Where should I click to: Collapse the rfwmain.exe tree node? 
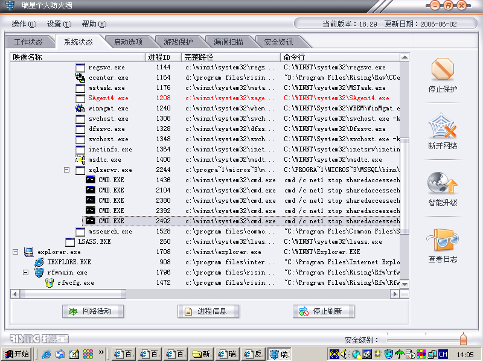pyautogui.click(x=26, y=273)
